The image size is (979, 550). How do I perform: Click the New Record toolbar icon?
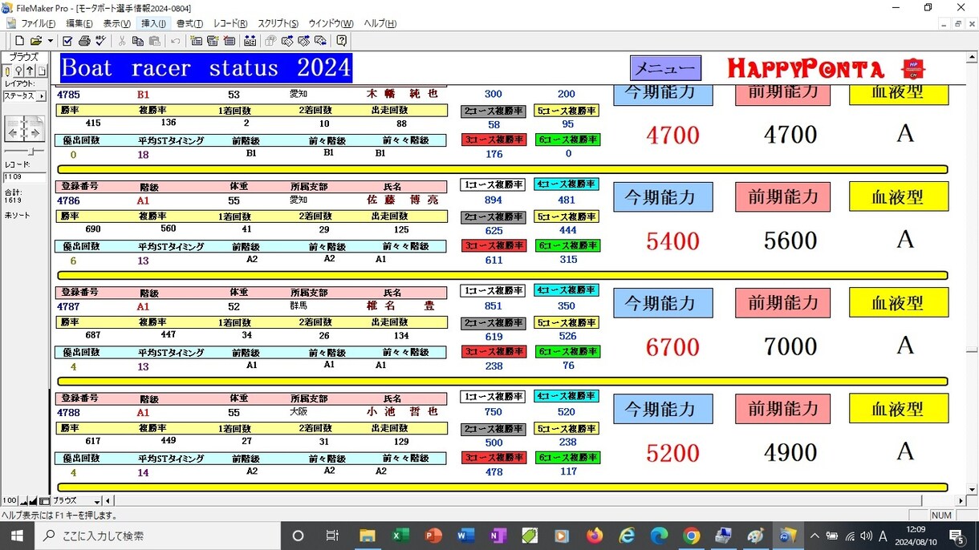pos(197,41)
